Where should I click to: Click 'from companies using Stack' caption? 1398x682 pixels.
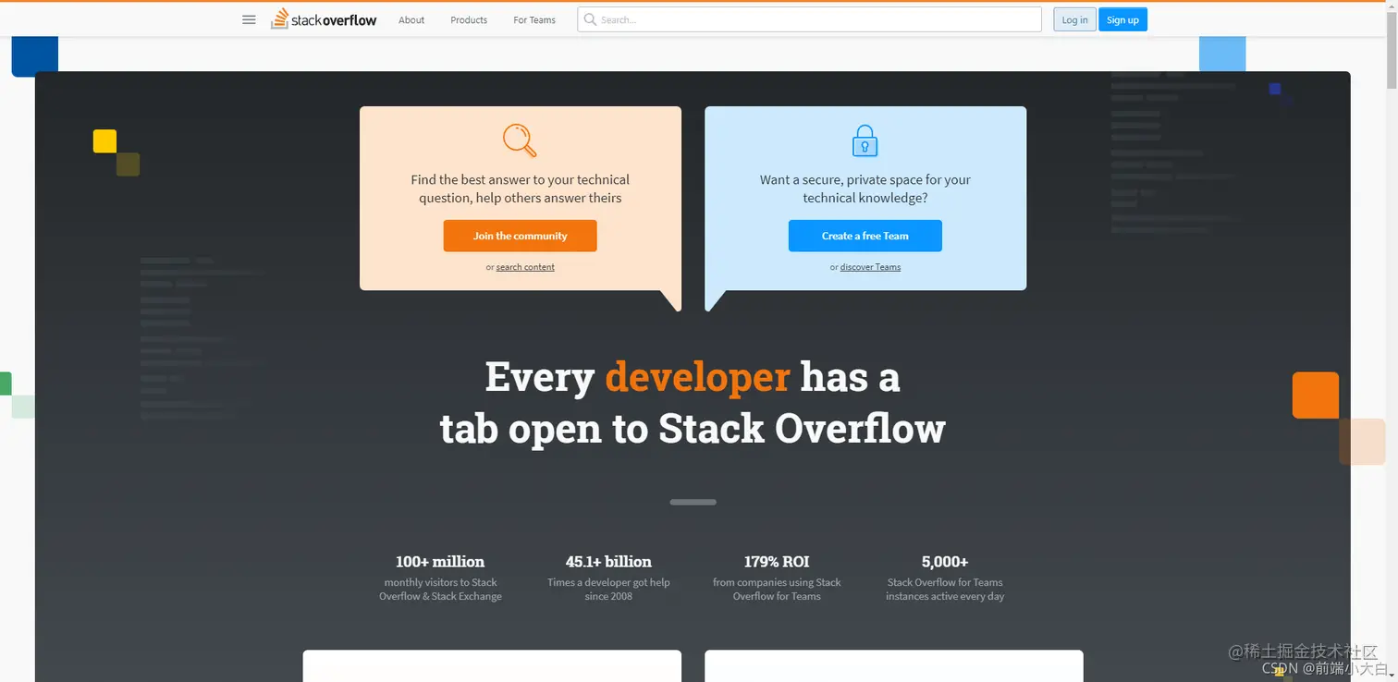(x=777, y=582)
